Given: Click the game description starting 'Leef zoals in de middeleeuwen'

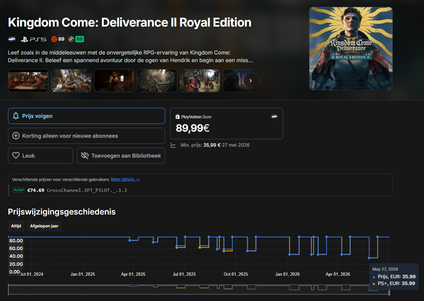Looking at the screenshot, I should (x=130, y=56).
